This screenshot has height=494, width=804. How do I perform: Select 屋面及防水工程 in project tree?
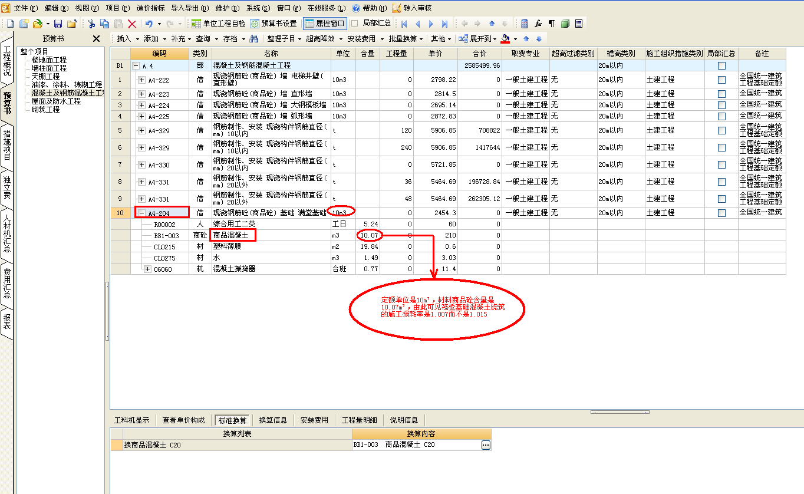[57, 101]
